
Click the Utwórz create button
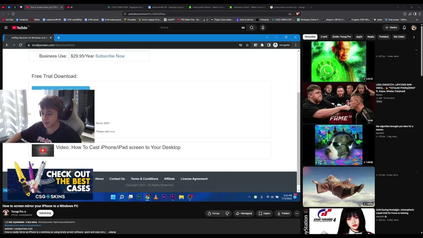coord(391,28)
